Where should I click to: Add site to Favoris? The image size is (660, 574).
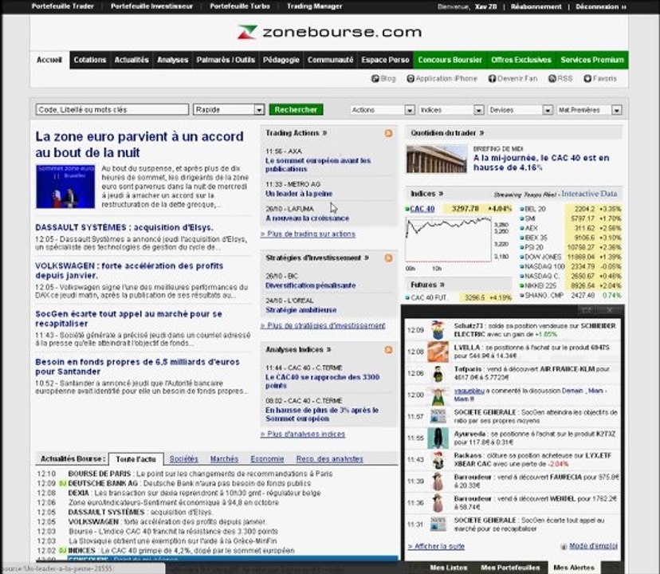point(599,79)
